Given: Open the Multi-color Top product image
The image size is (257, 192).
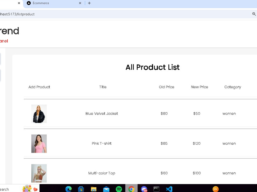Looking at the screenshot, I should [39, 173].
